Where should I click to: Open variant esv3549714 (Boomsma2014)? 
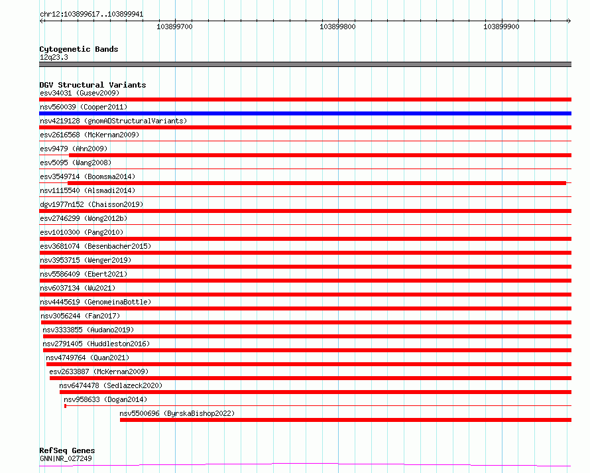coord(88,176)
